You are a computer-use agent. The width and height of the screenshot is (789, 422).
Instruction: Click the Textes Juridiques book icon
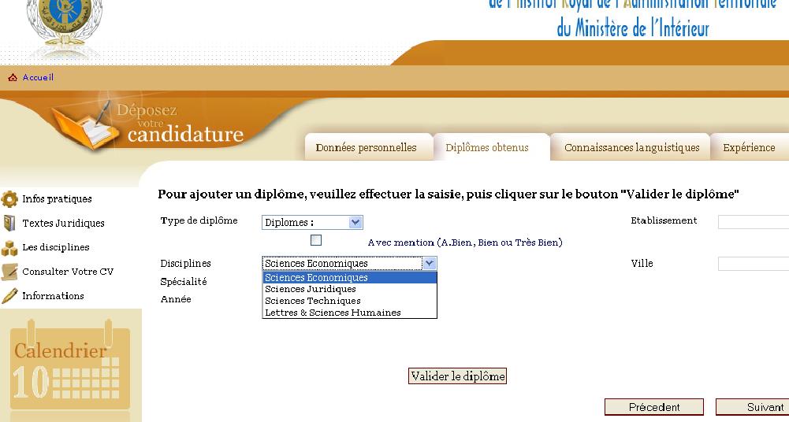pyautogui.click(x=9, y=223)
